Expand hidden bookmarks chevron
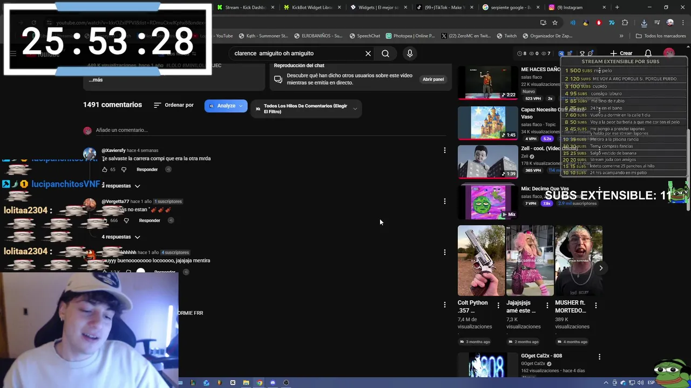 click(621, 36)
